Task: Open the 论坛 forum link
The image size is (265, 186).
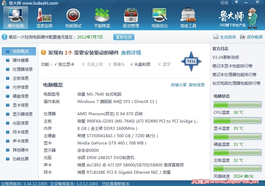Action: (224, 2)
